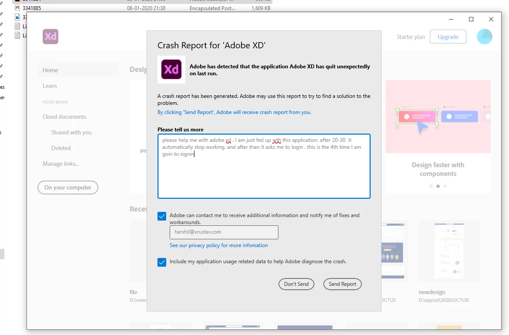The width and height of the screenshot is (509, 335).
Task: Select the third carousel dot under banner
Action: pos(445,186)
